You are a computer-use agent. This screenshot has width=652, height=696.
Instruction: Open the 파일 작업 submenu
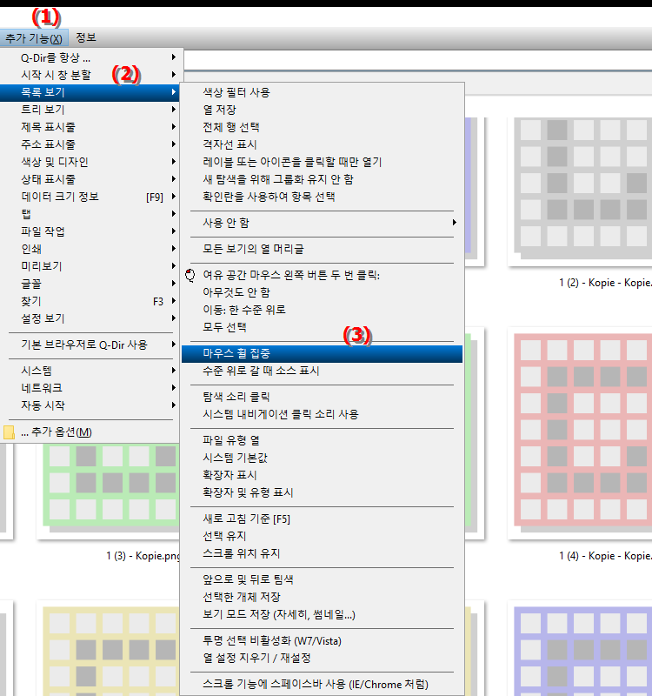point(90,231)
